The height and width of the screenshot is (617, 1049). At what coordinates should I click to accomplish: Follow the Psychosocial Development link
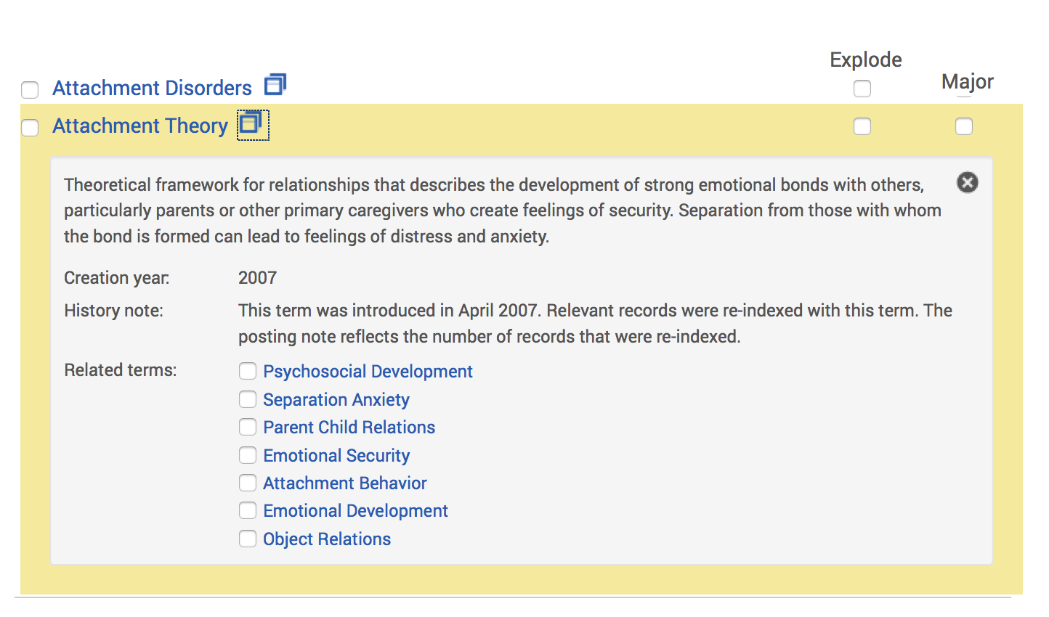point(368,372)
